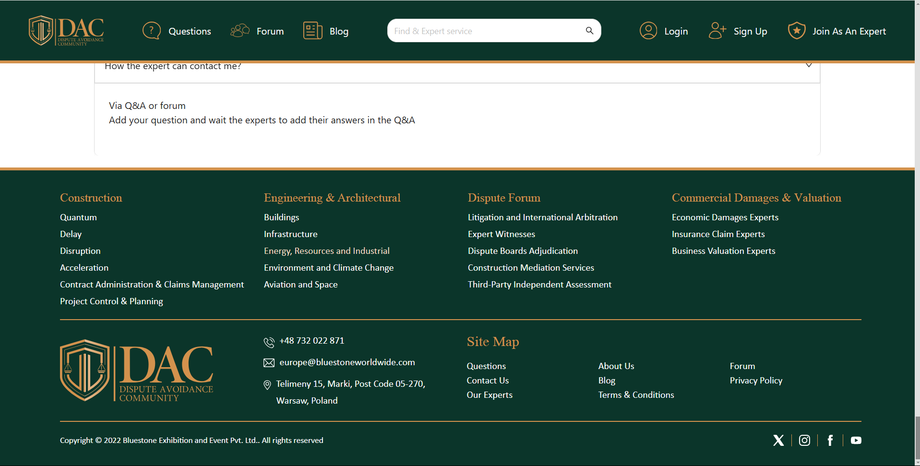
Task: Open the Forum menu item
Action: click(270, 31)
